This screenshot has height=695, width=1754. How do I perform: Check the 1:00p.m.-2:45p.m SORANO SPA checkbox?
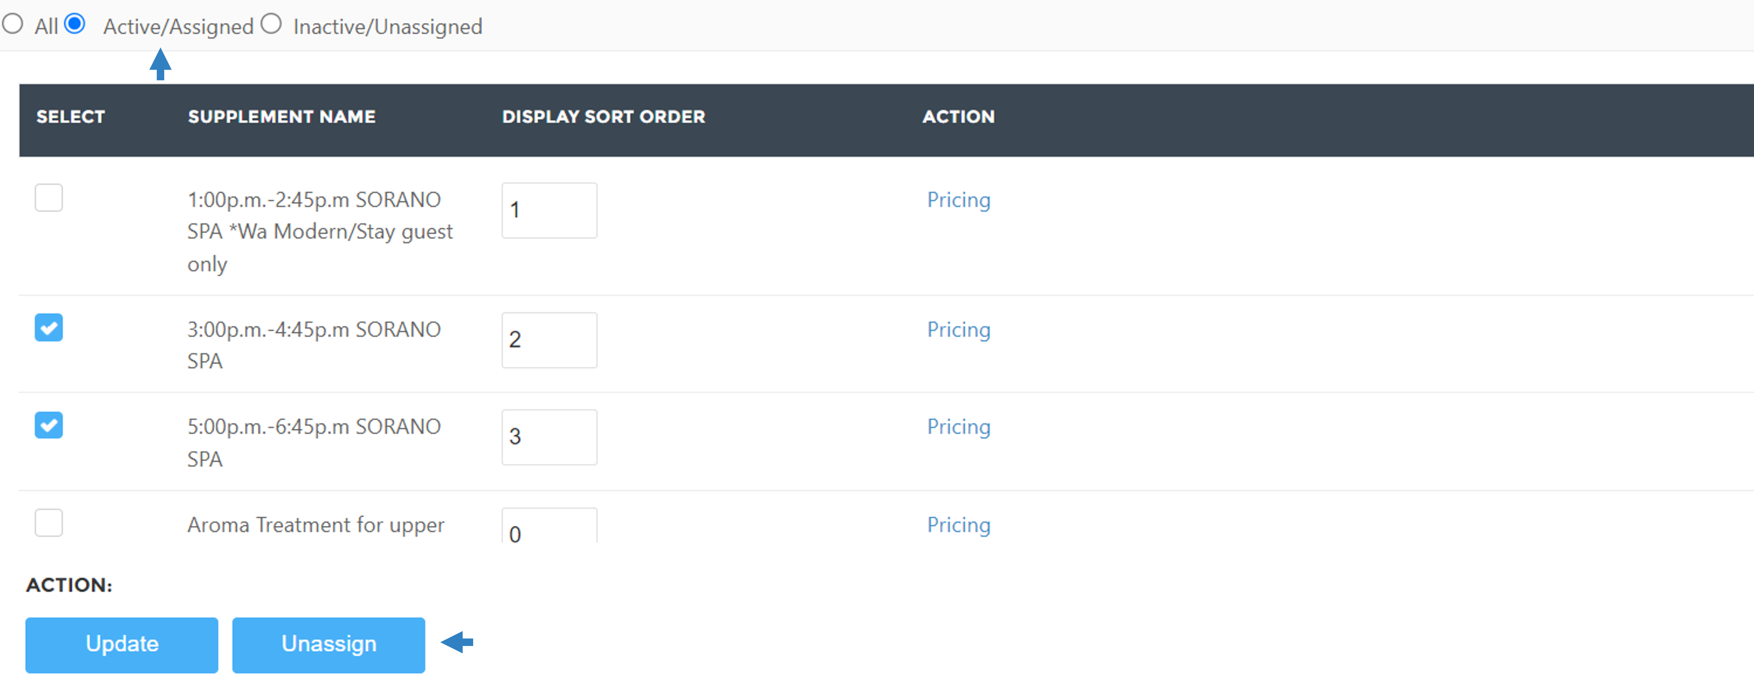pos(49,198)
